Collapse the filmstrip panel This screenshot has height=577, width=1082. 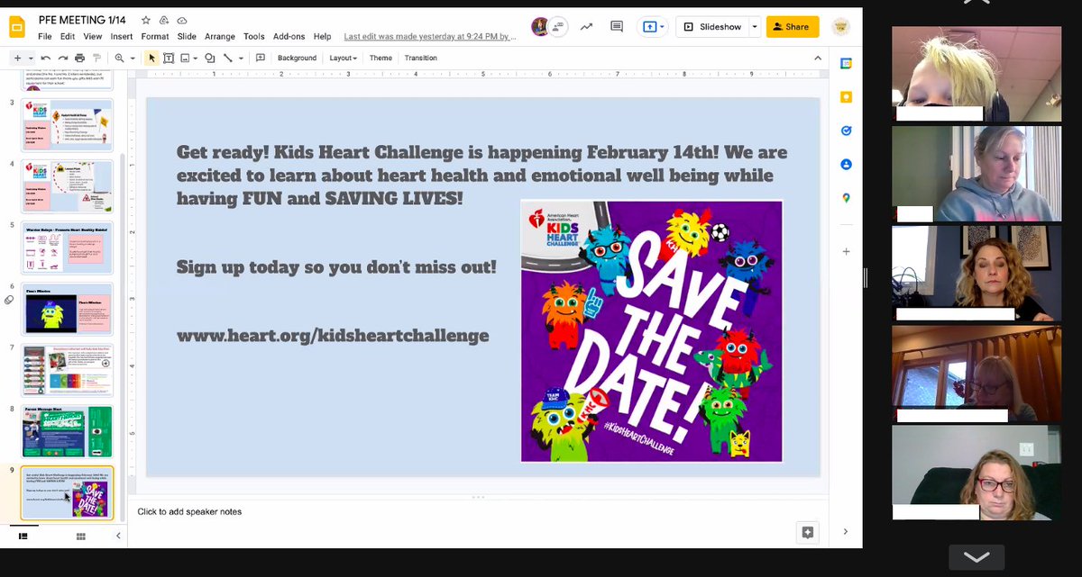(x=117, y=536)
